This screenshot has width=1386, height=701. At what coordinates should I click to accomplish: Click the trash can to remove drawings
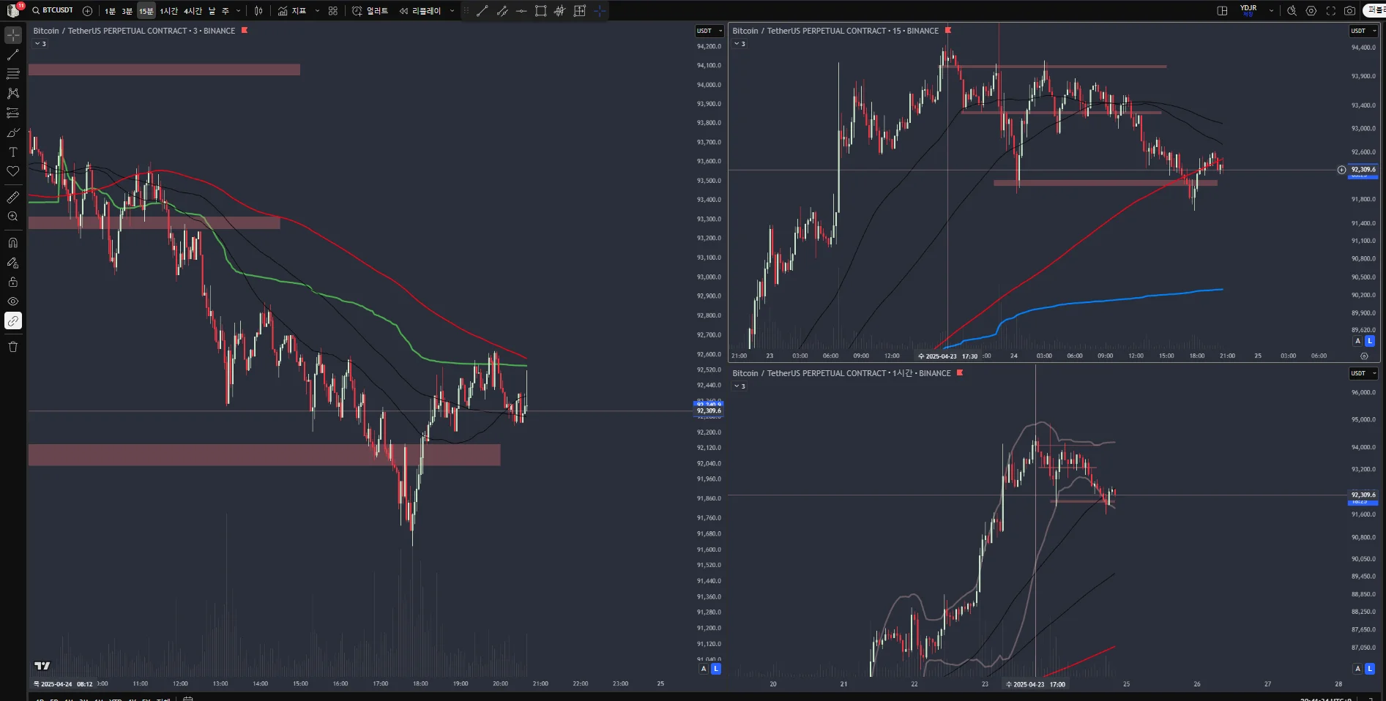pyautogui.click(x=13, y=347)
